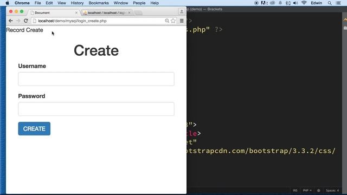The width and height of the screenshot is (347, 195).
Task: Click the Spaces: 4 indentation setting
Action: click(x=332, y=190)
